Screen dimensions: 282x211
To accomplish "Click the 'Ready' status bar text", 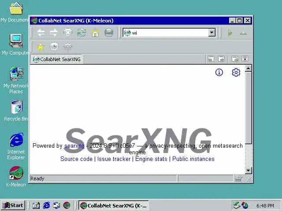I will click(x=37, y=178).
